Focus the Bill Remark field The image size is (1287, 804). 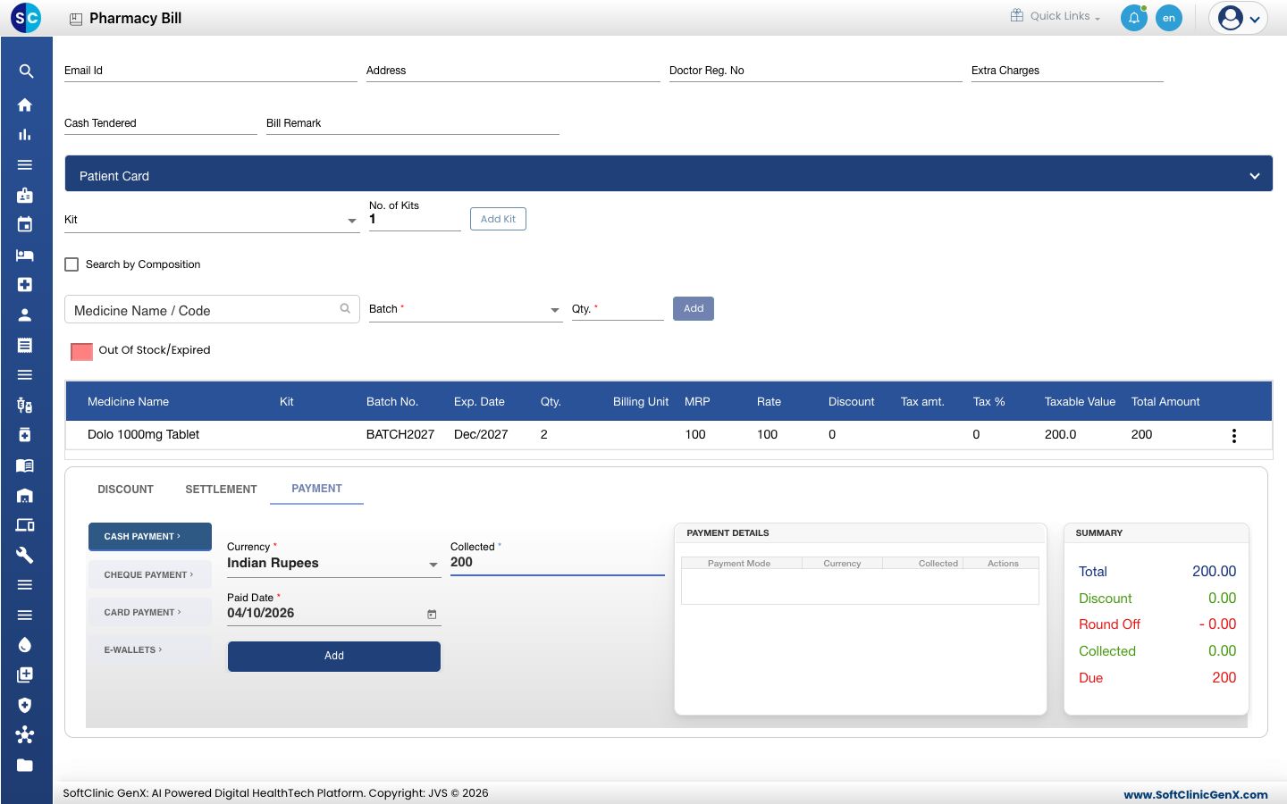point(413,123)
